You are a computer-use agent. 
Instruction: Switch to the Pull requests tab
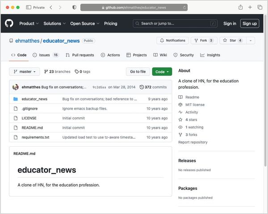click(x=80, y=55)
